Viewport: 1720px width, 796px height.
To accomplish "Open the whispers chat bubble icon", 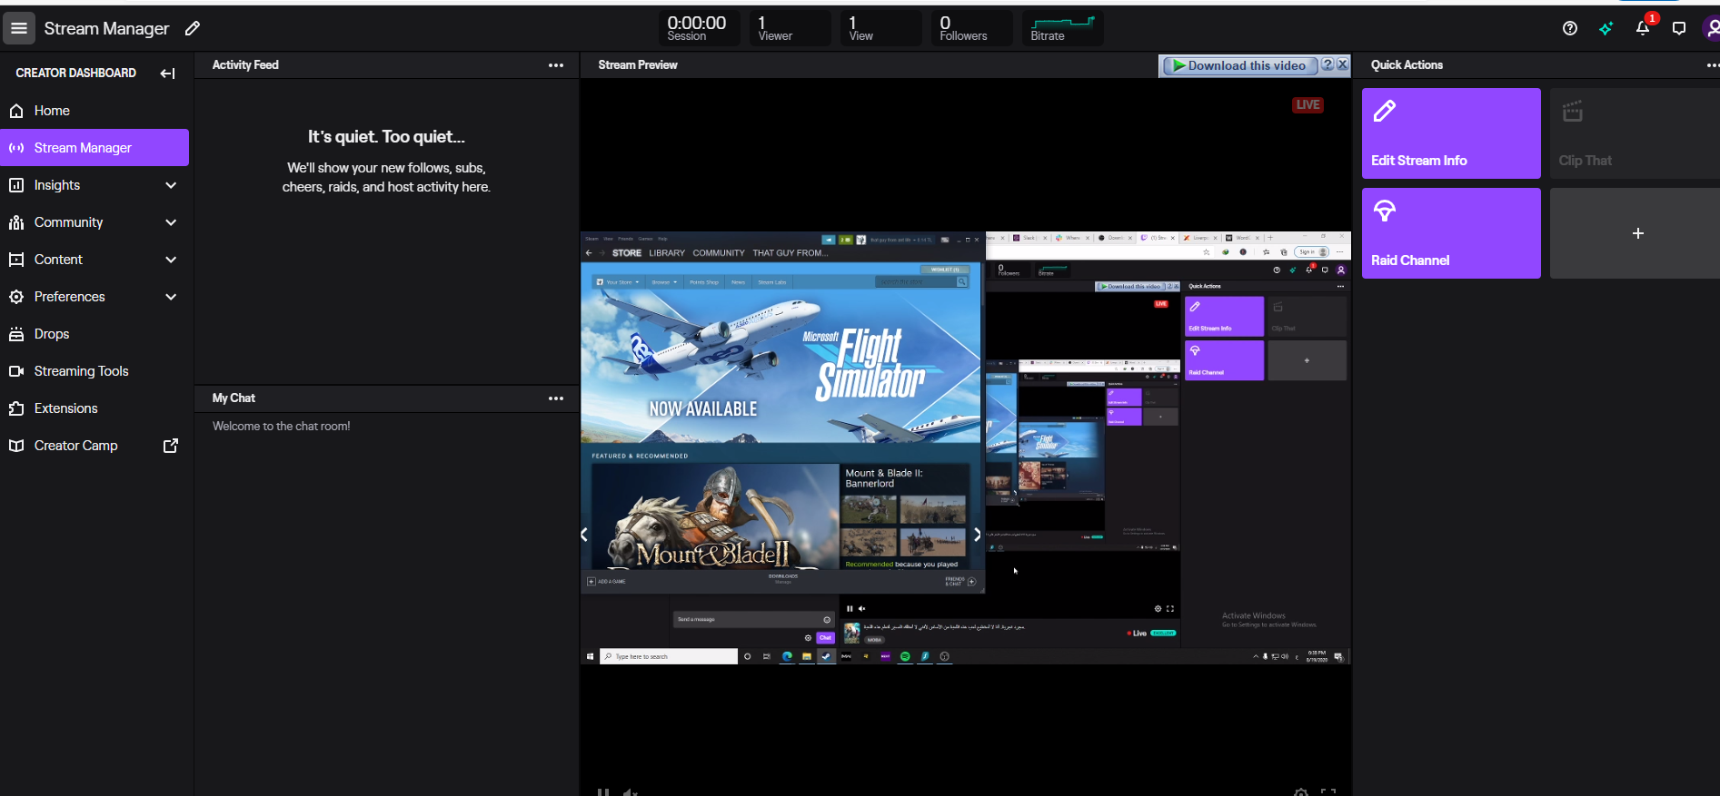I will (x=1679, y=28).
